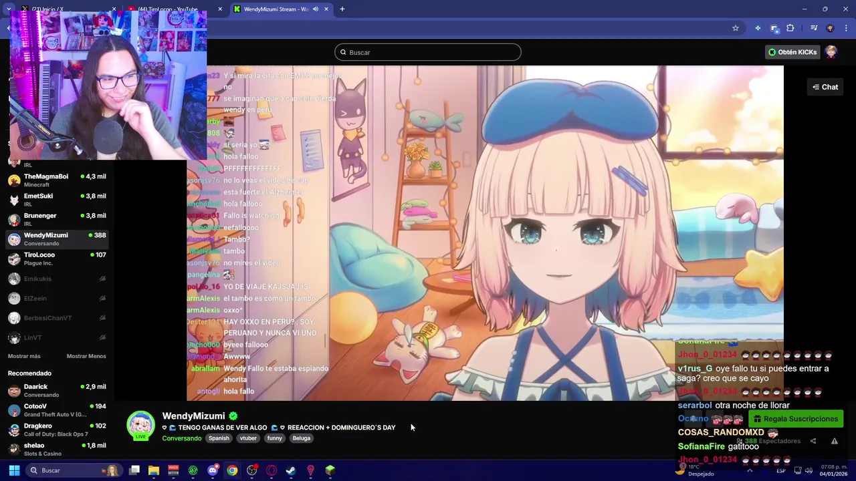The width and height of the screenshot is (856, 481).
Task: Open the user profile avatar menu
Action: 831,52
